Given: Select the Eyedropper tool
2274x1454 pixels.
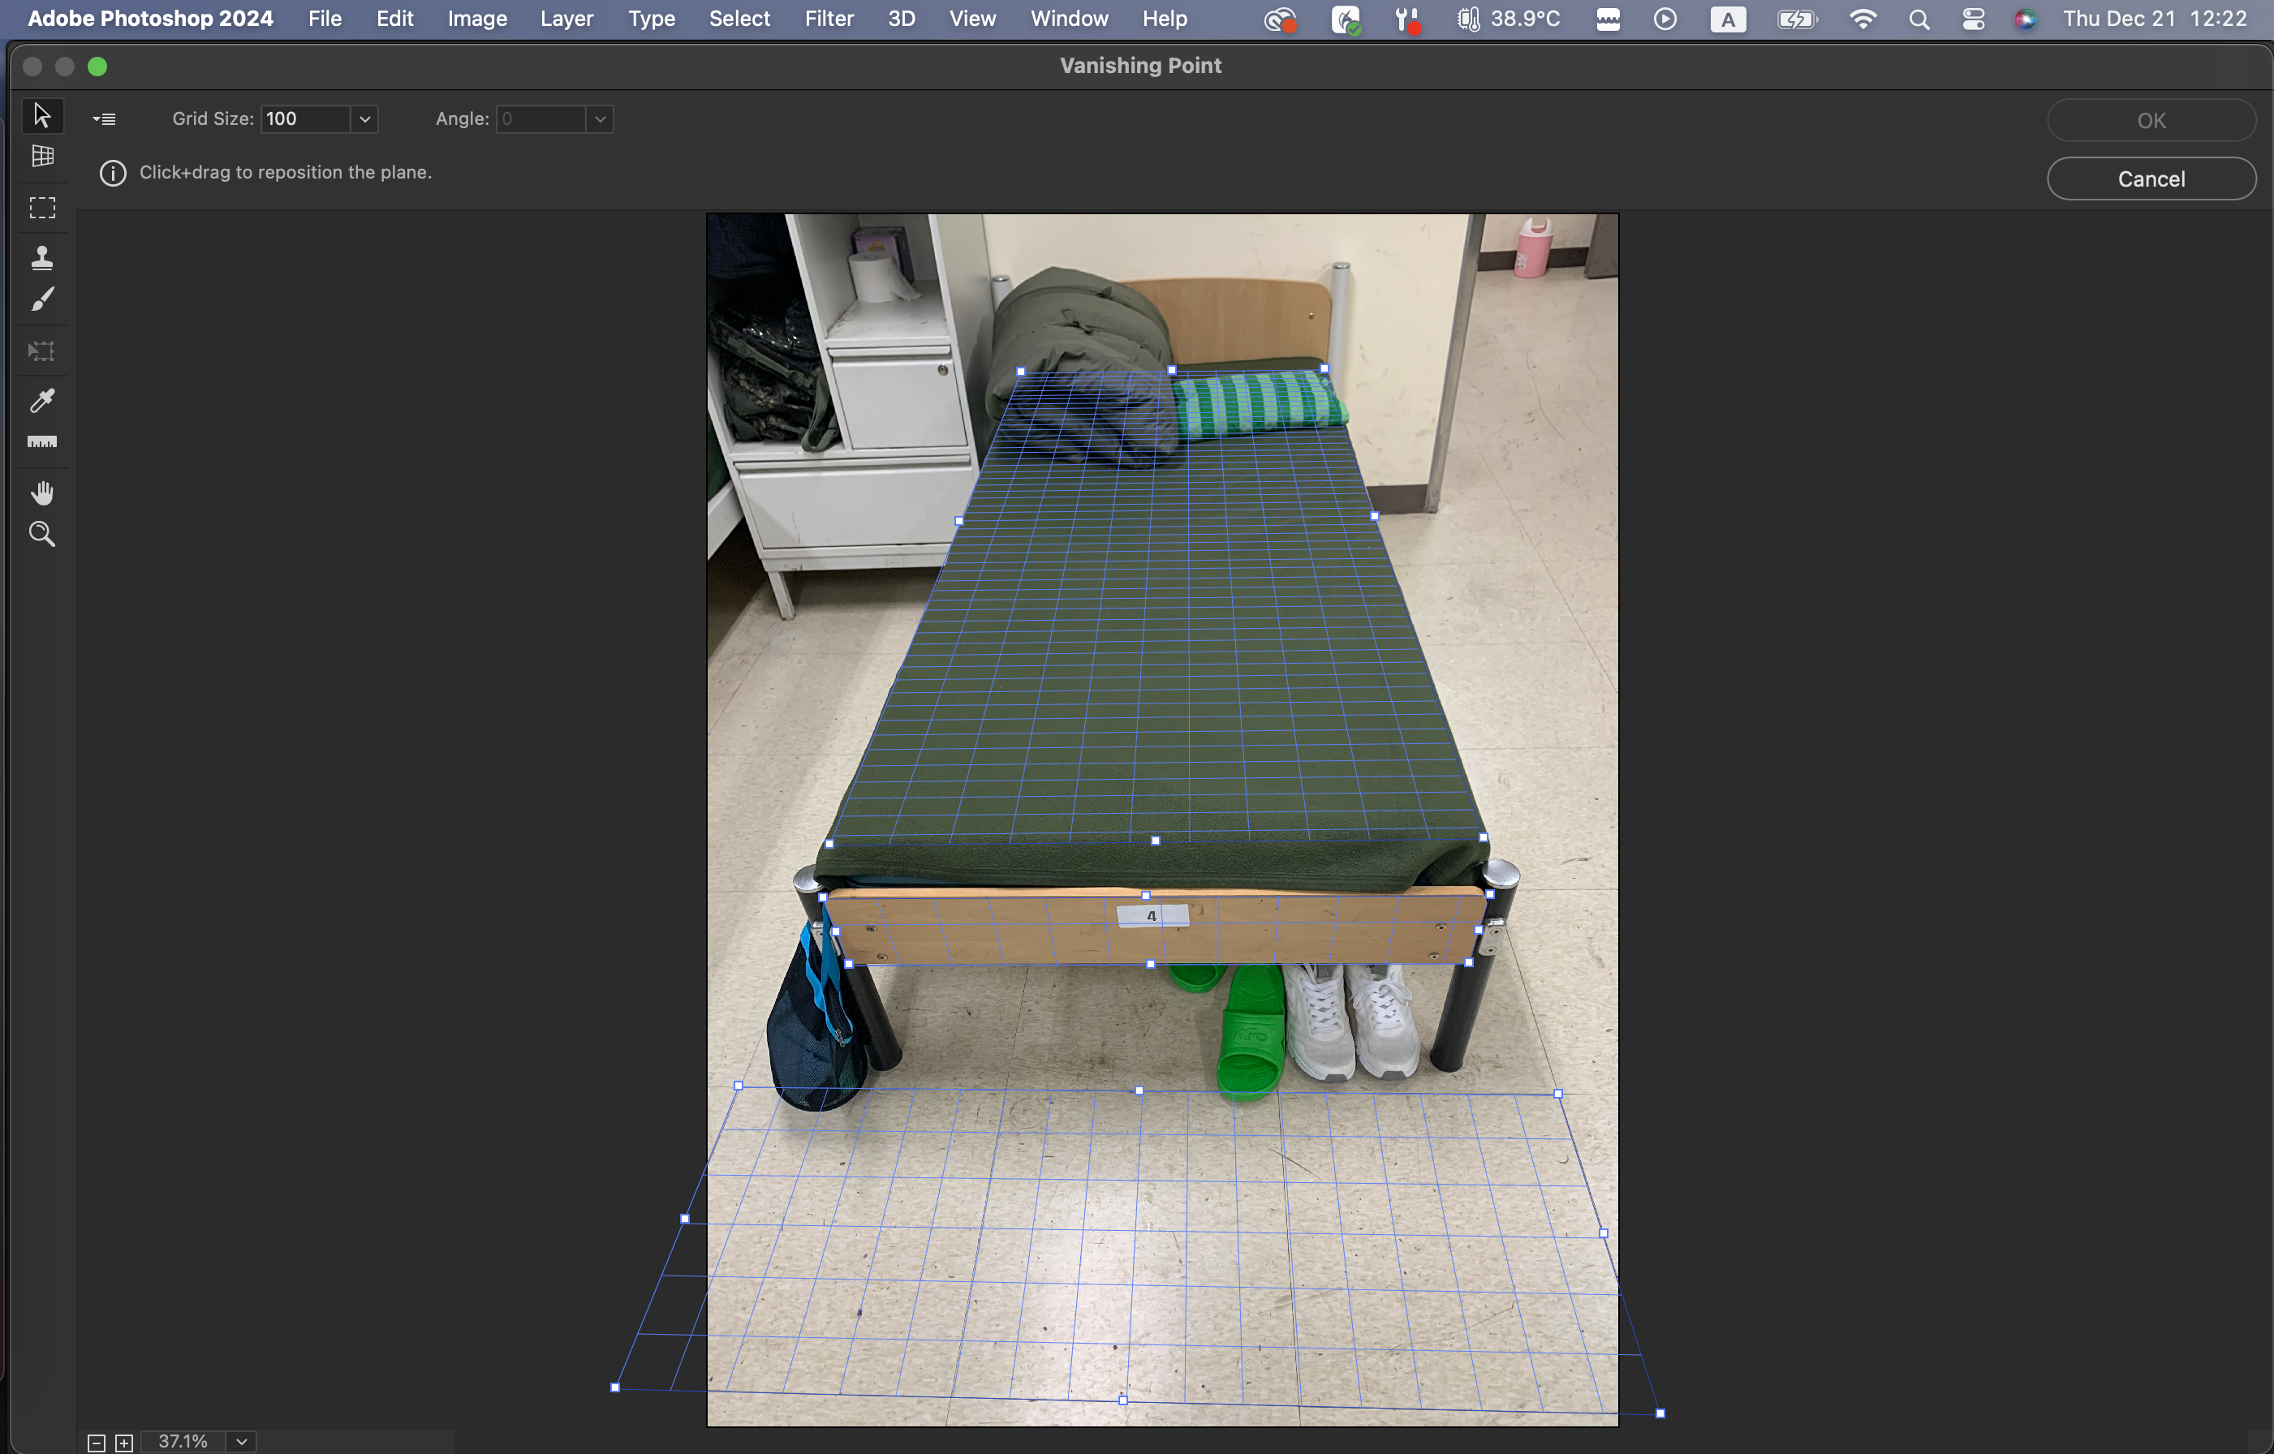Looking at the screenshot, I should pos(41,400).
